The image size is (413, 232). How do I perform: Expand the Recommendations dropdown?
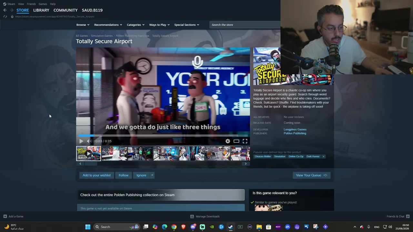coord(108,25)
